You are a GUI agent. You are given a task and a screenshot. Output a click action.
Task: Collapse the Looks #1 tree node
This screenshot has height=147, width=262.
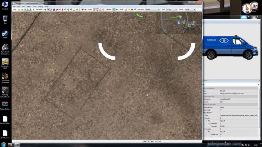pos(206,121)
